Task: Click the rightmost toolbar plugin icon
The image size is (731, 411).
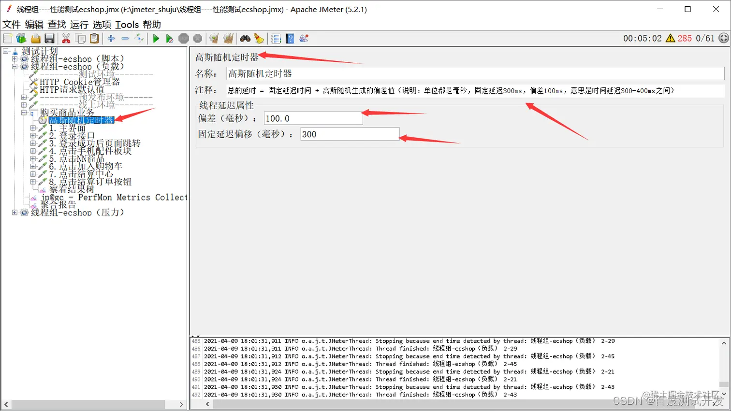Action: 304,39
